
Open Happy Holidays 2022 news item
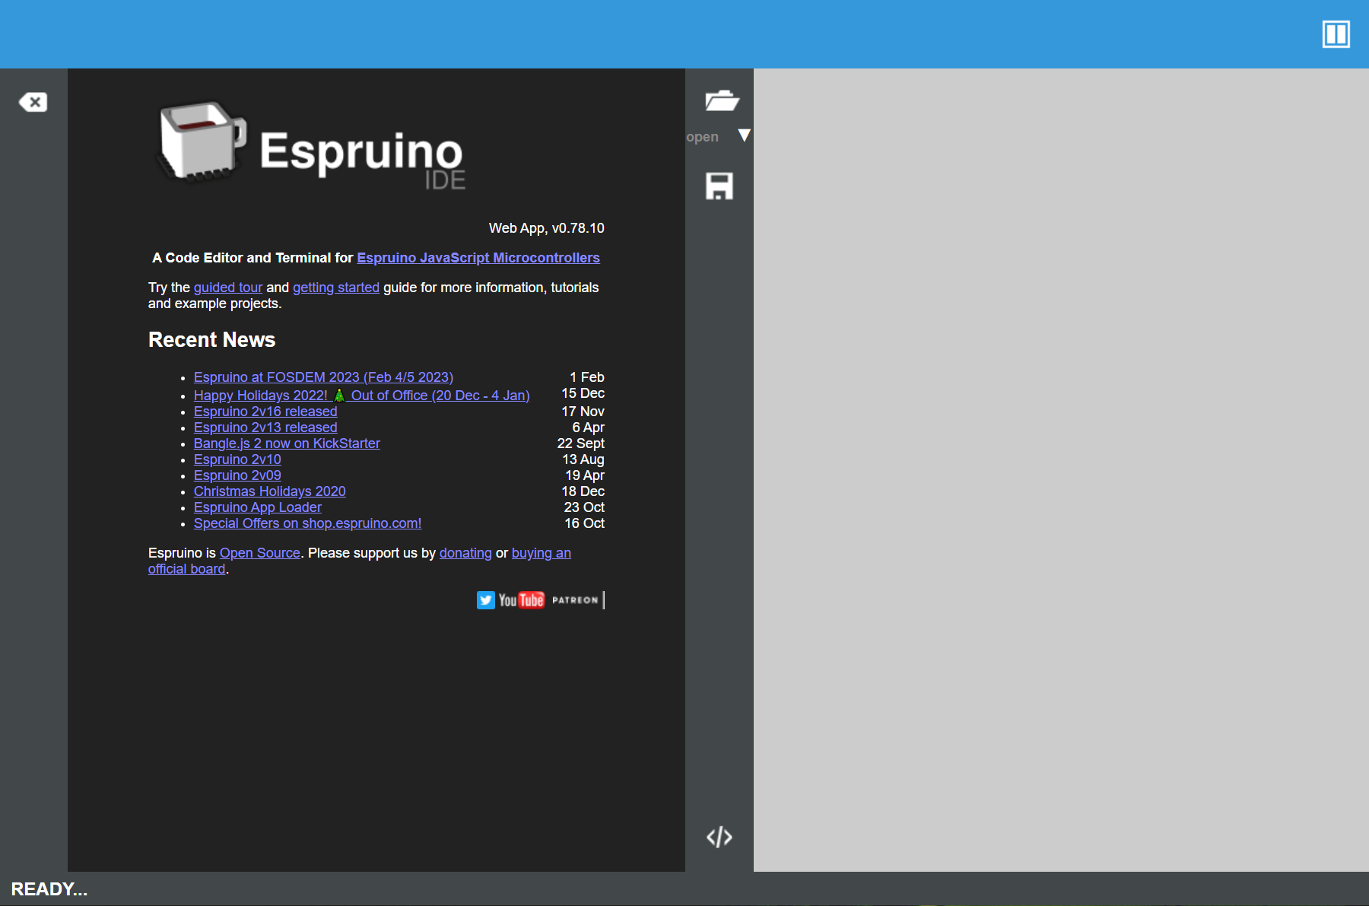click(362, 395)
